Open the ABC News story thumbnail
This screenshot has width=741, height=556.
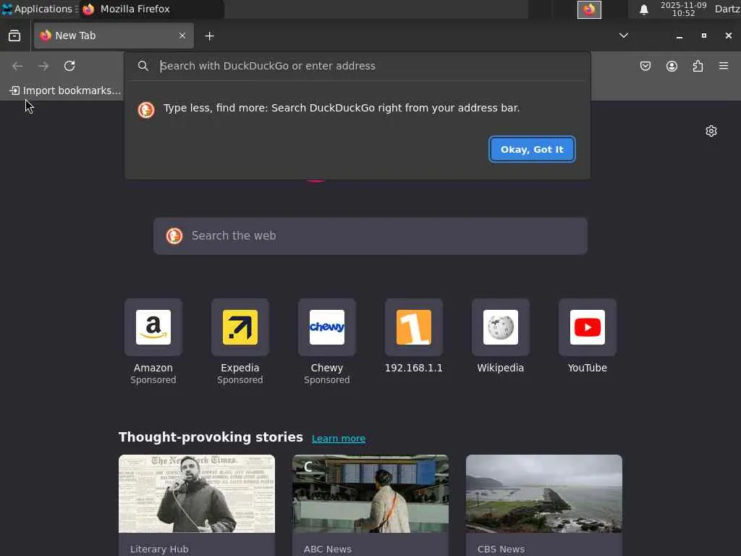point(370,494)
